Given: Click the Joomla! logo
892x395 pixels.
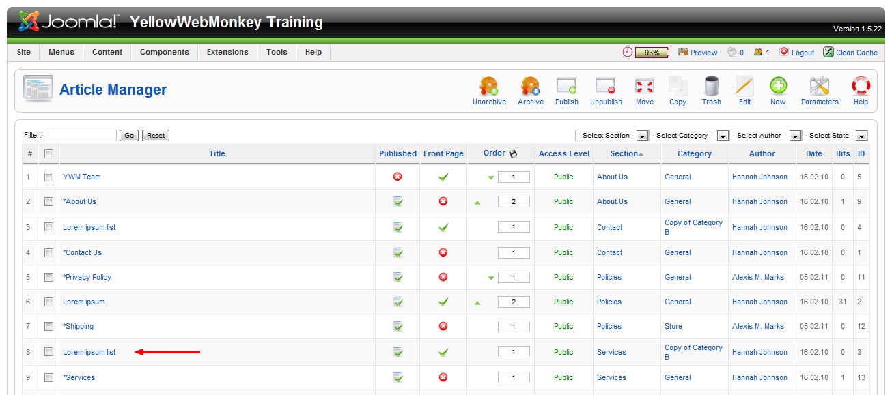Looking at the screenshot, I should click(68, 22).
